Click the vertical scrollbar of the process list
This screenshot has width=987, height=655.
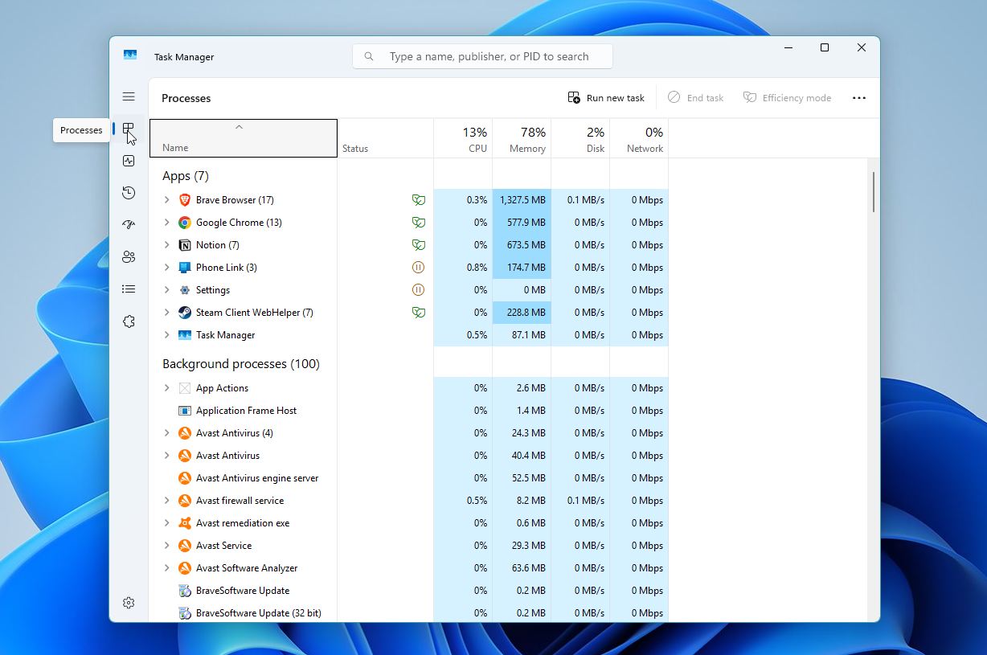click(873, 191)
